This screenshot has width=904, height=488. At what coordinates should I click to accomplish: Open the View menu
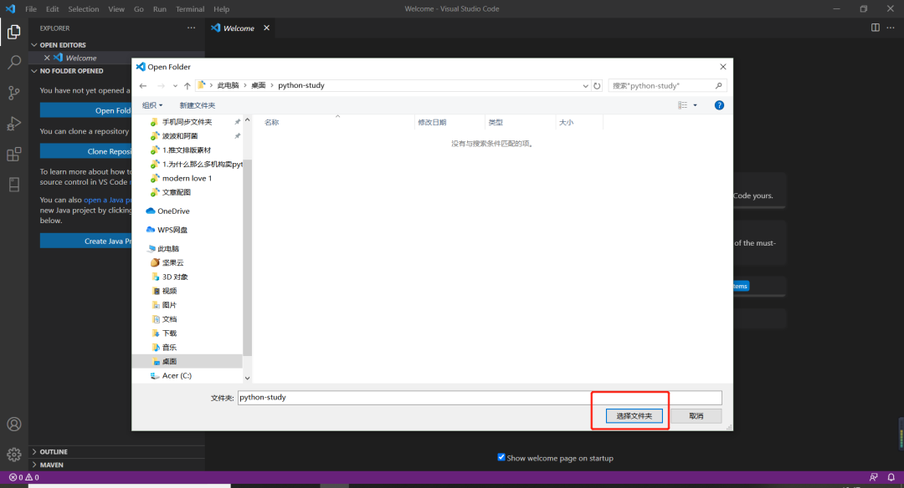point(116,8)
